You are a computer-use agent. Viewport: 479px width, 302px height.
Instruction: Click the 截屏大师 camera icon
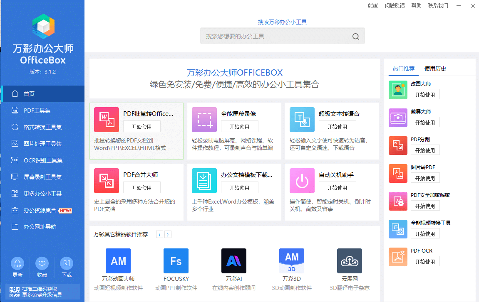[398, 118]
